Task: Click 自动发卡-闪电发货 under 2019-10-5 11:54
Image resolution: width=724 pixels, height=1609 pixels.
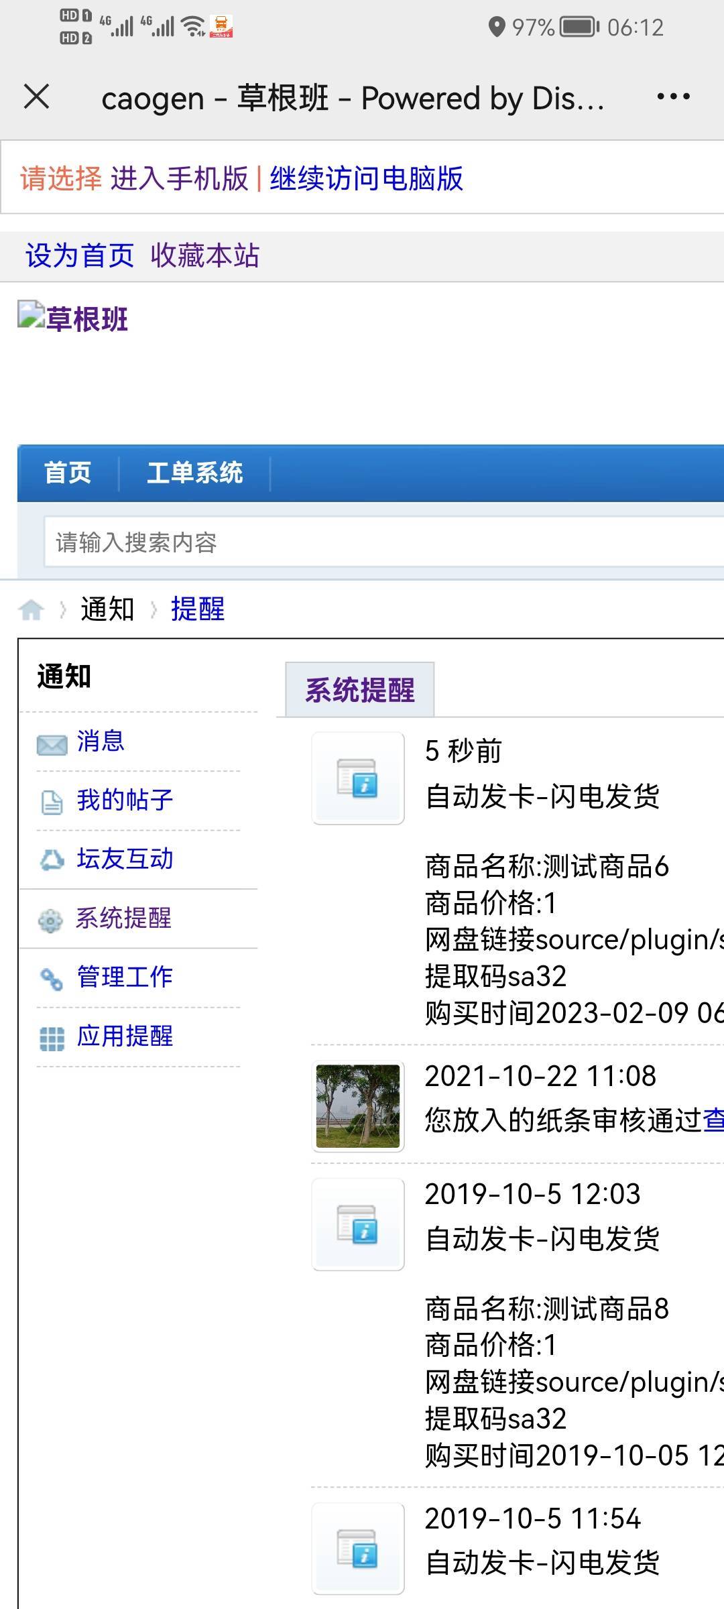Action: pos(542,1563)
